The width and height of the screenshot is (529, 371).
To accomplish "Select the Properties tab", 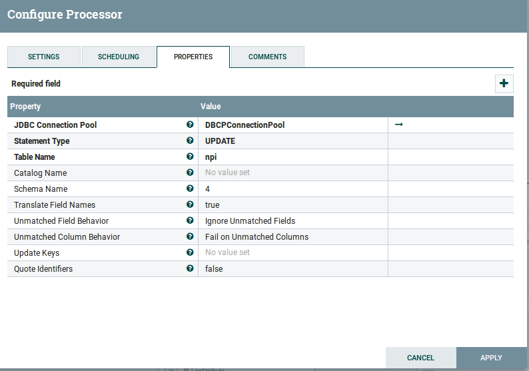I will click(x=193, y=57).
